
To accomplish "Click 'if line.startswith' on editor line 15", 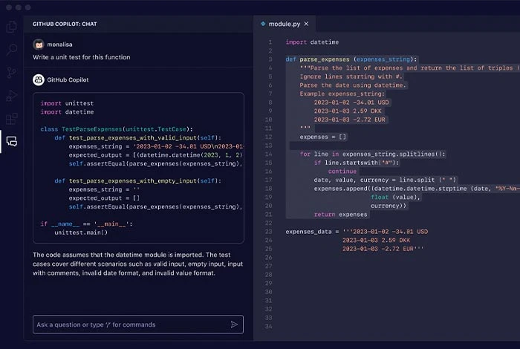I will 357,163.
